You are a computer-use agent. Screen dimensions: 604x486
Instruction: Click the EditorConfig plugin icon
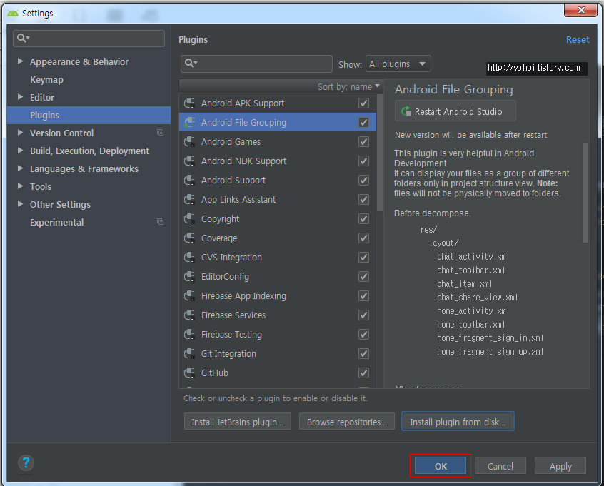pyautogui.click(x=189, y=276)
